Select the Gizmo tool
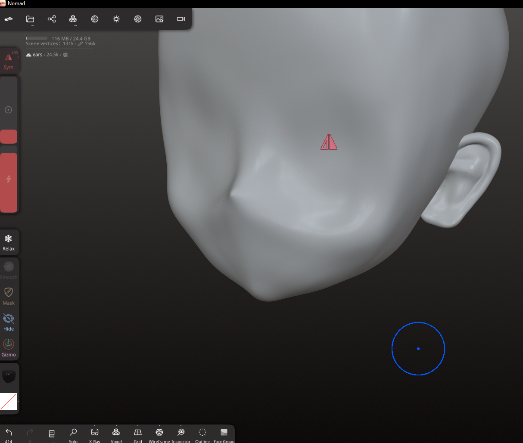The width and height of the screenshot is (523, 443). (9, 347)
